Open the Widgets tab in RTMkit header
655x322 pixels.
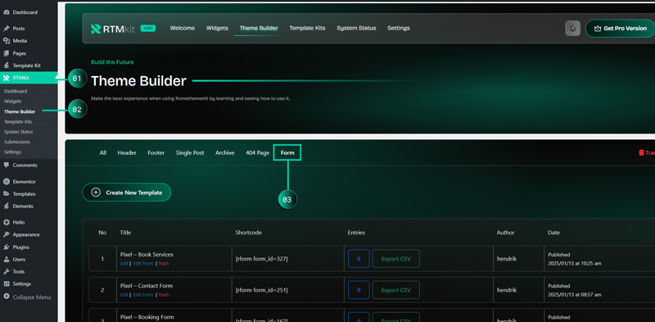217,28
